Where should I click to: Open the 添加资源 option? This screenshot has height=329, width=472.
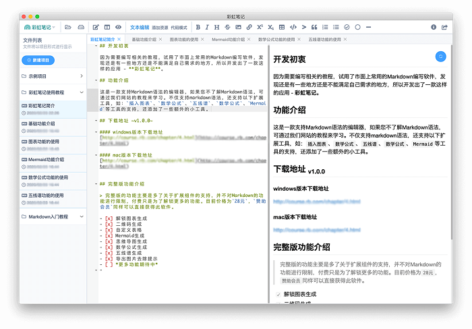160,28
